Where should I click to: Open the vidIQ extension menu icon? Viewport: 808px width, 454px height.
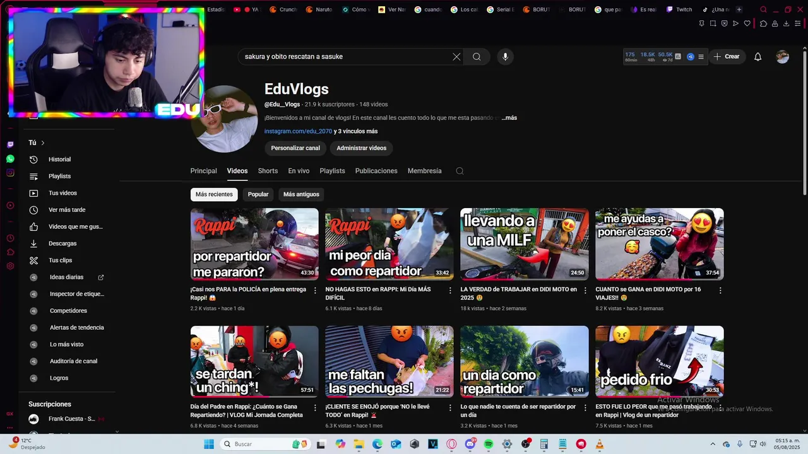[701, 57]
